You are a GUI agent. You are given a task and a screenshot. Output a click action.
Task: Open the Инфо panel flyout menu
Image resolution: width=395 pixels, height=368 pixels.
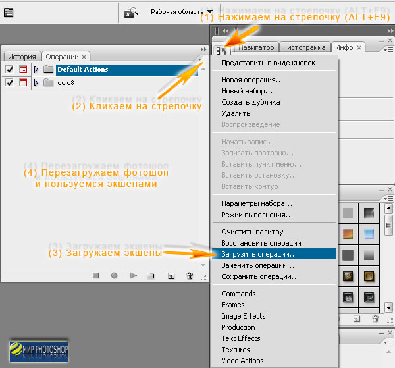(388, 50)
